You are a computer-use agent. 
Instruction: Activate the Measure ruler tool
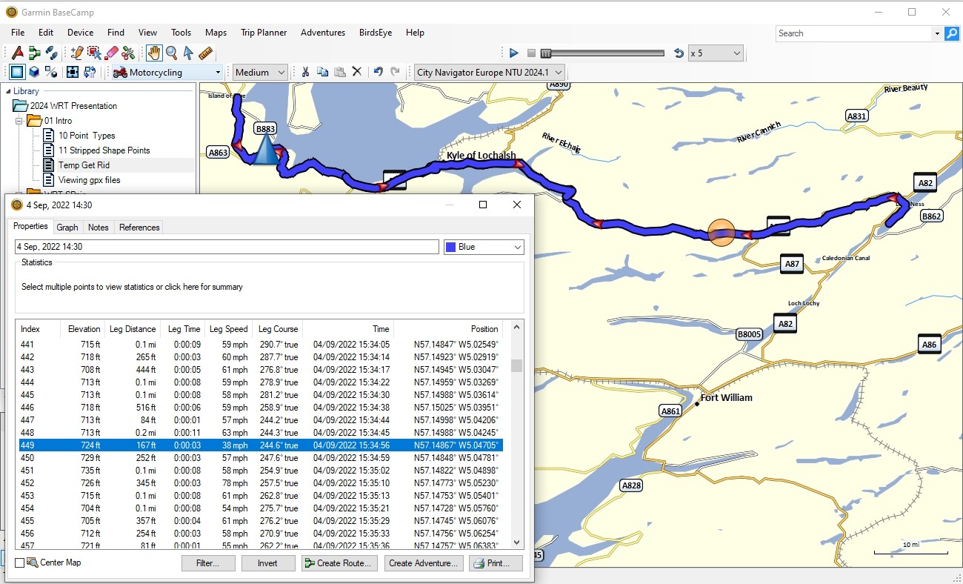click(x=205, y=53)
